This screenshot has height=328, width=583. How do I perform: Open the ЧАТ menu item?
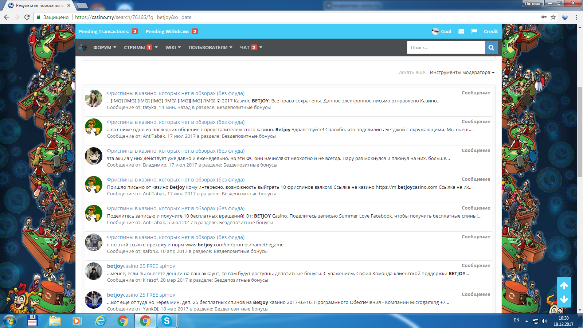pyautogui.click(x=251, y=47)
